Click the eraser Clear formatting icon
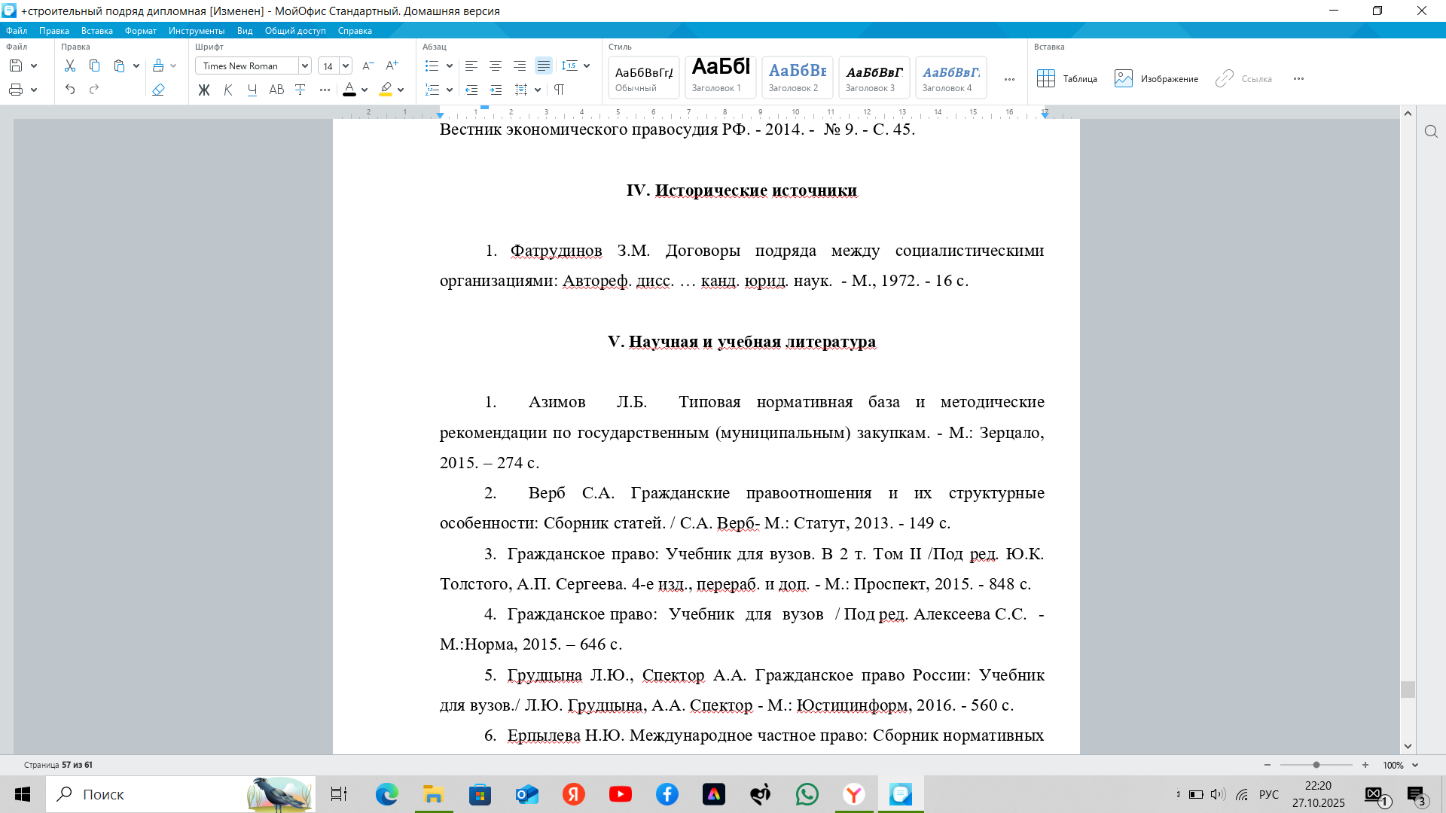Image resolution: width=1446 pixels, height=813 pixels. [158, 90]
